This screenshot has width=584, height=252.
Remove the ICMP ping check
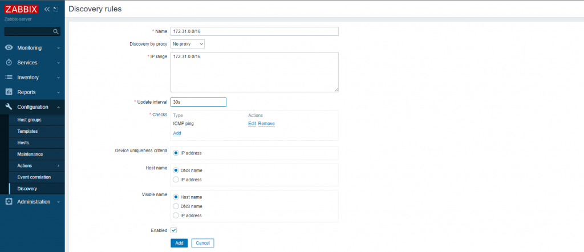pos(266,124)
